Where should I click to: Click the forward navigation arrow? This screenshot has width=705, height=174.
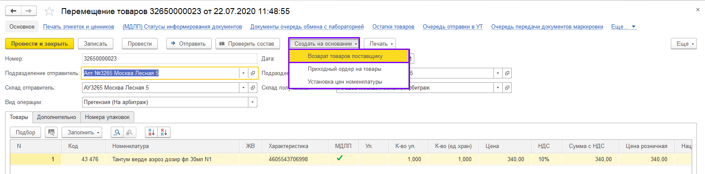(29, 11)
